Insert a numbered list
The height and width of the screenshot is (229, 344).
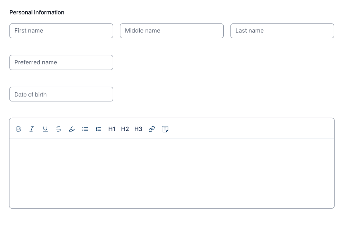point(98,129)
